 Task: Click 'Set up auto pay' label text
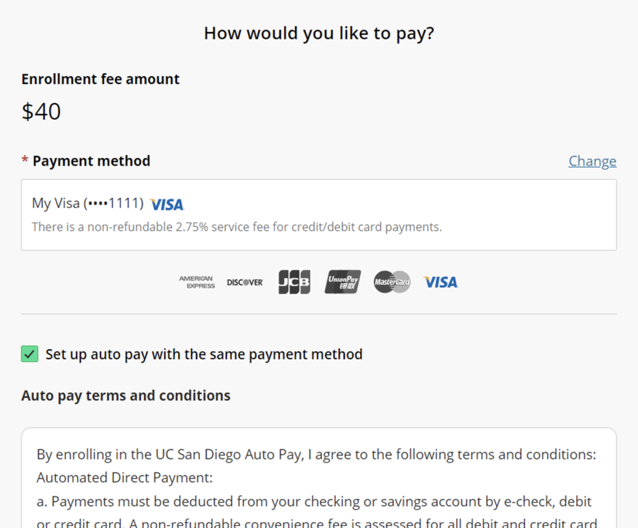(204, 354)
